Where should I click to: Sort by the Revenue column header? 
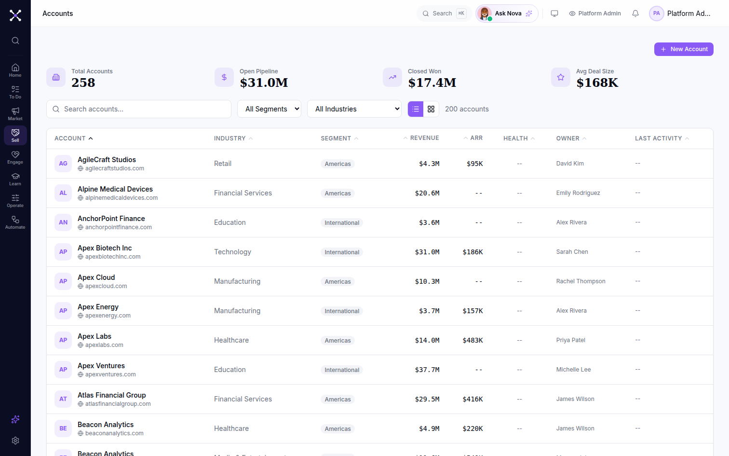tap(421, 138)
